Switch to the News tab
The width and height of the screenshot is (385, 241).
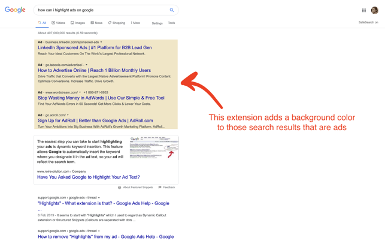[96, 23]
